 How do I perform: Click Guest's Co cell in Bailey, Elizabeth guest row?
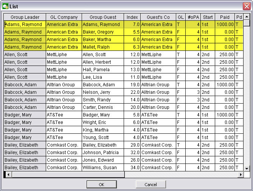pos(158,145)
